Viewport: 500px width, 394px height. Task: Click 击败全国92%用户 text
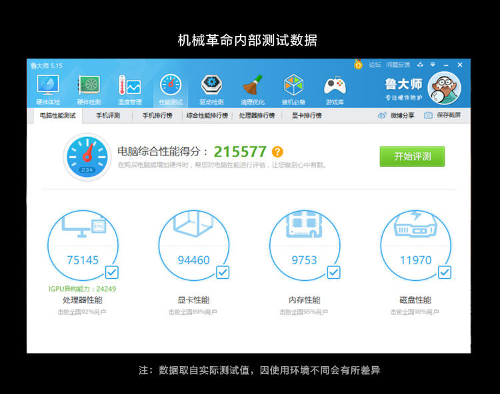(x=82, y=312)
